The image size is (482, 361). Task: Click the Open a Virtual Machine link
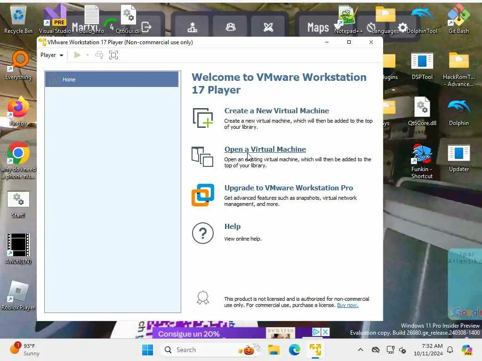click(265, 149)
